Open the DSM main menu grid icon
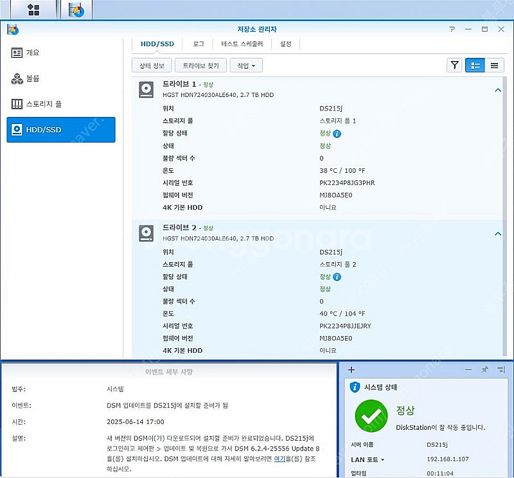 click(x=33, y=10)
